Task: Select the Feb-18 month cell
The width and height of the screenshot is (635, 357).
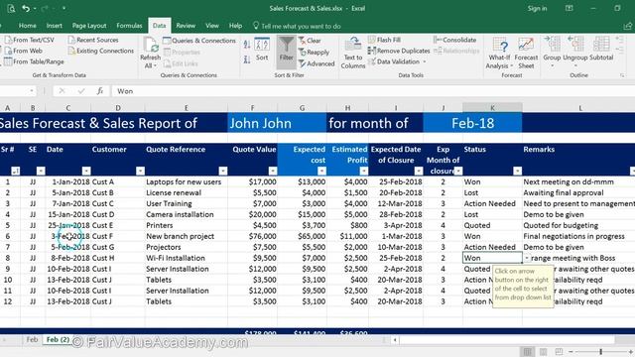Action: [472, 123]
